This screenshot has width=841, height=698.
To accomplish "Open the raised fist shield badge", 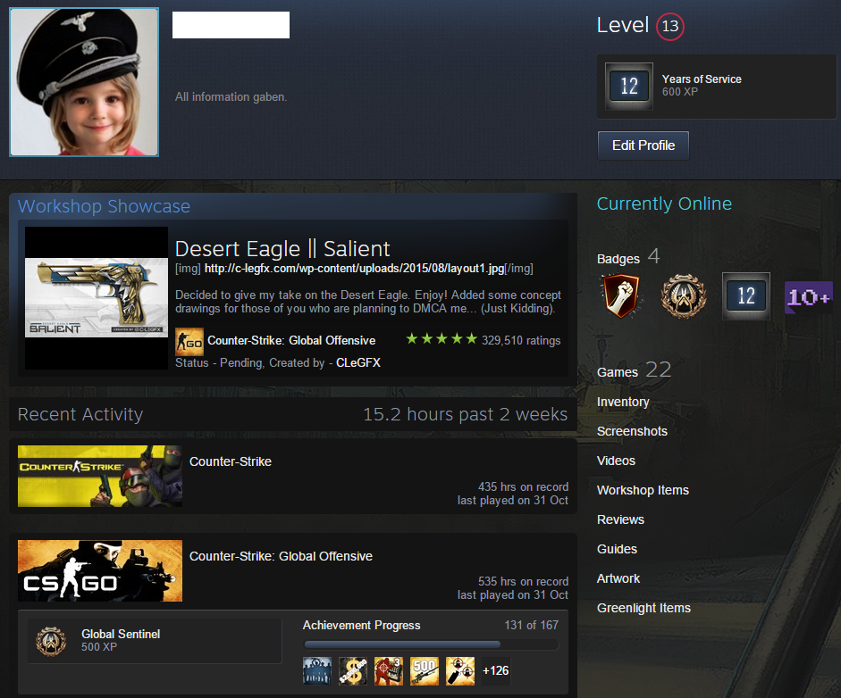I will [x=620, y=295].
